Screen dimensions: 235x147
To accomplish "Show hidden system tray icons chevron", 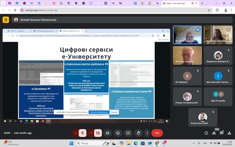I will (x=193, y=143).
